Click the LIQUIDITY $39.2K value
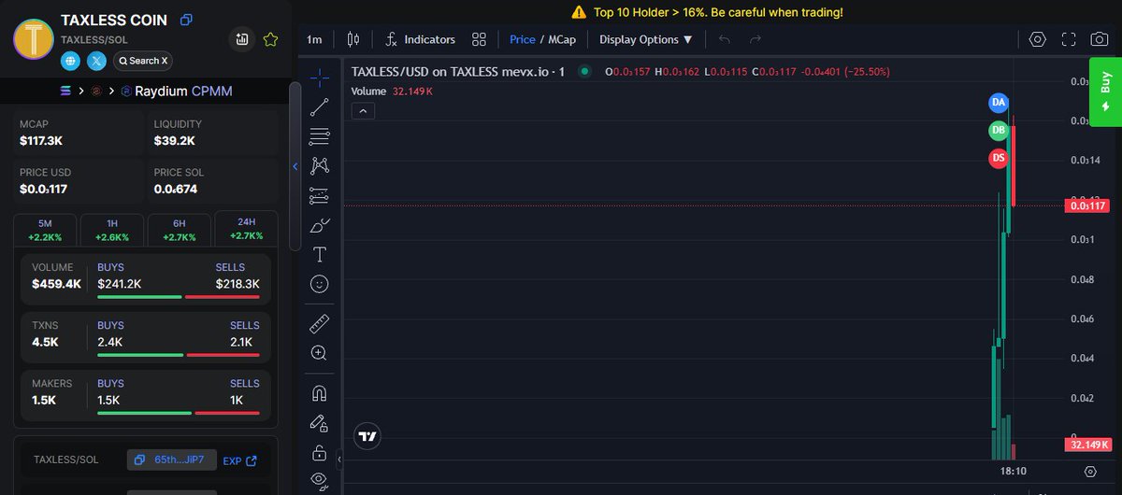This screenshot has height=495, width=1122. 175,141
